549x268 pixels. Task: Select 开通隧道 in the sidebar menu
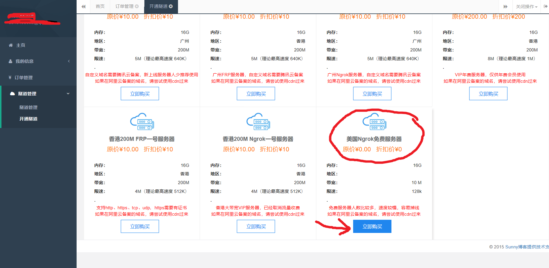click(28, 119)
